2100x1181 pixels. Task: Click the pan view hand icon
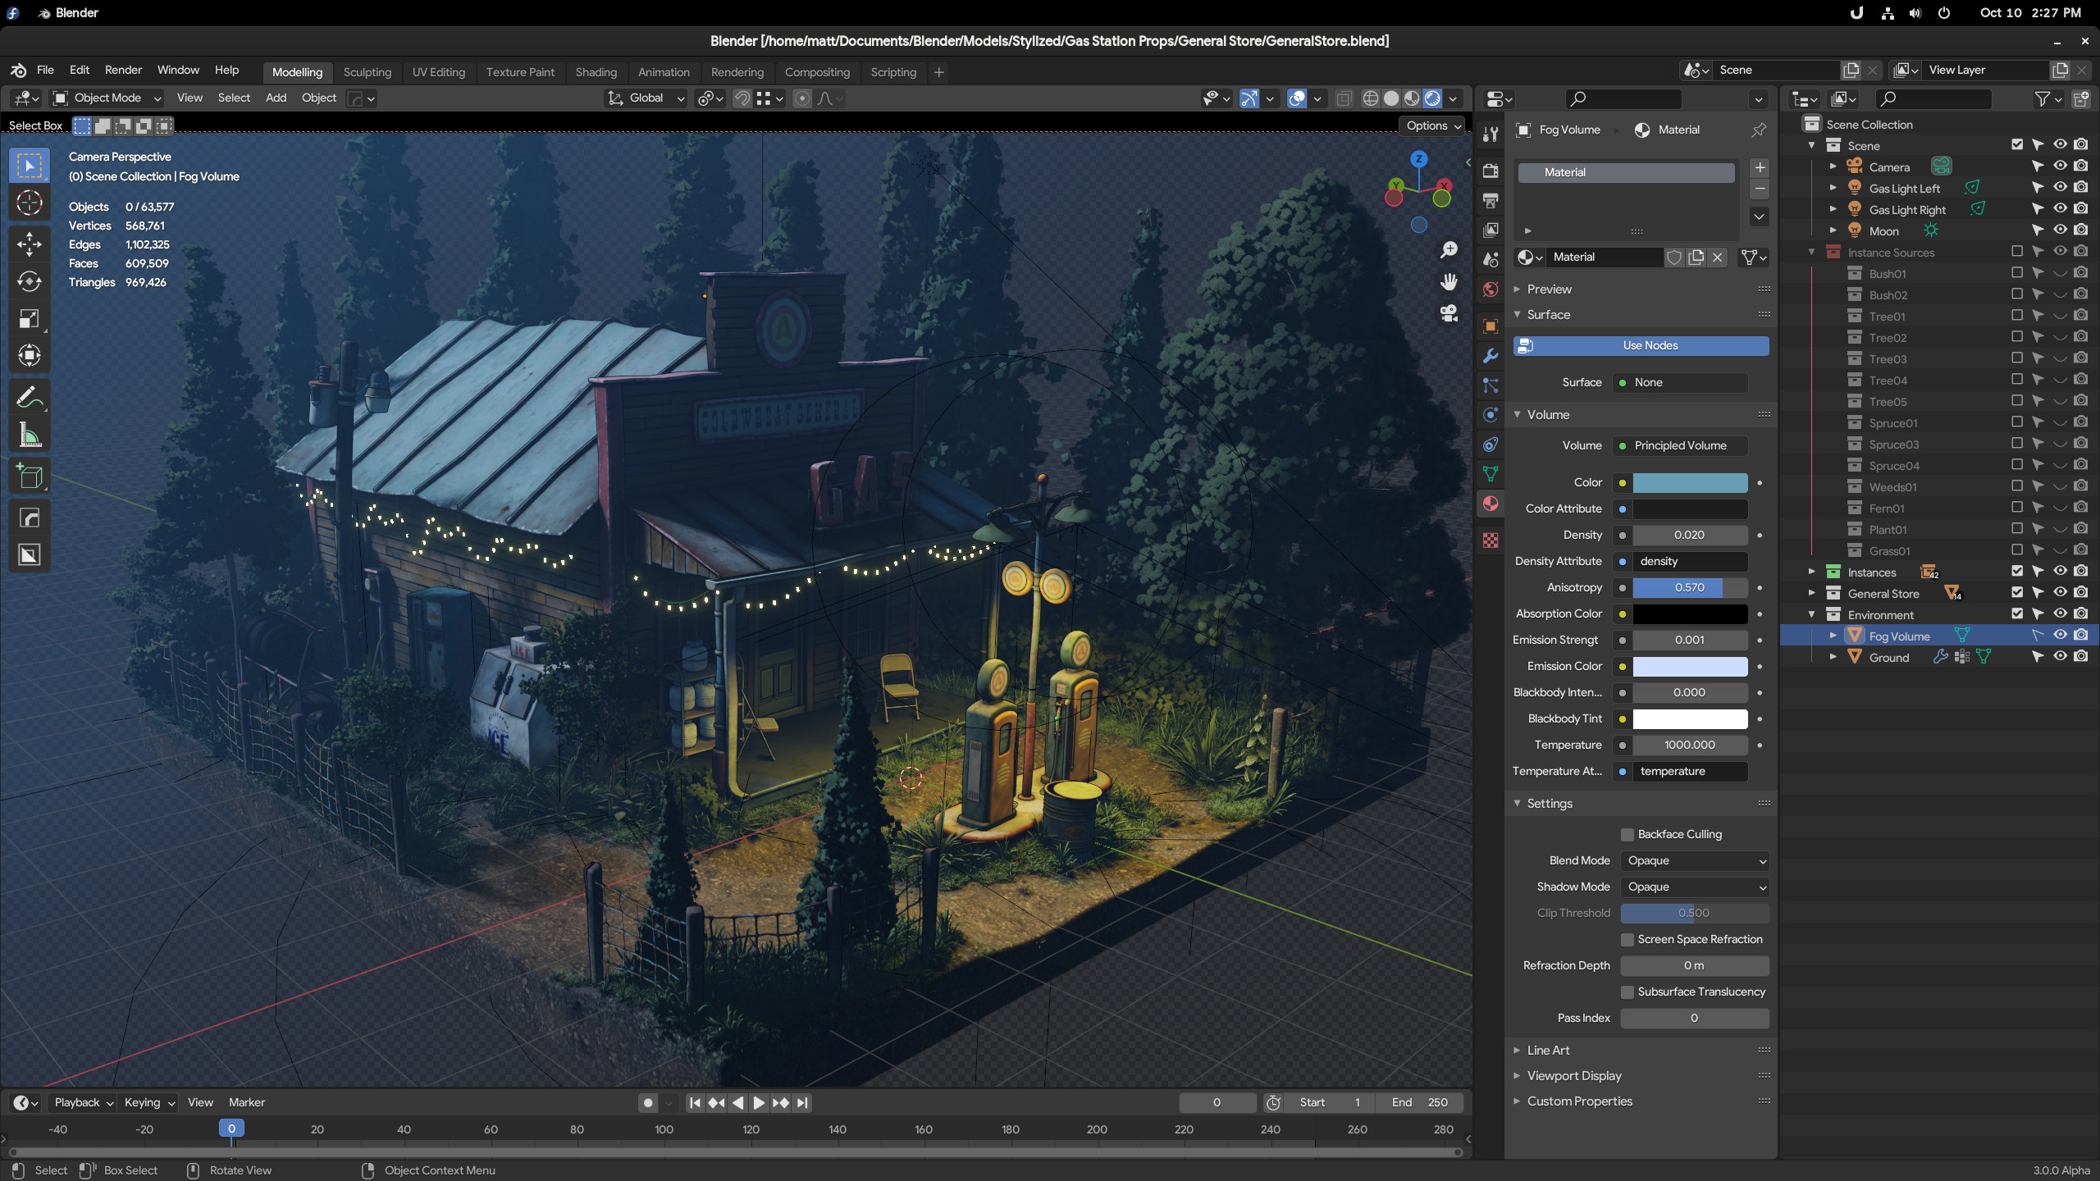[1449, 281]
